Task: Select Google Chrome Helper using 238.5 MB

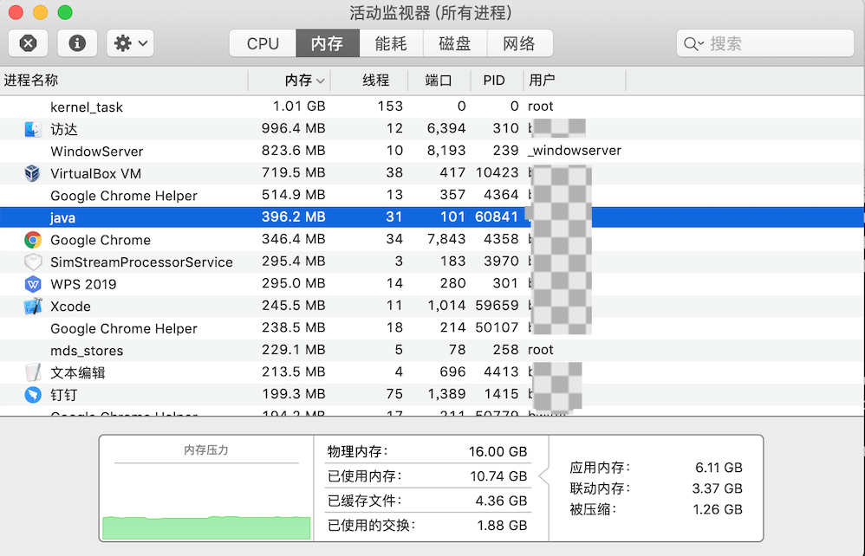Action: click(124, 328)
